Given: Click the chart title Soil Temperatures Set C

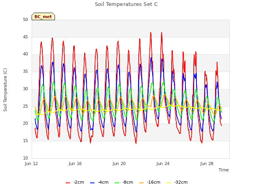Looking at the screenshot, I should click(126, 4).
